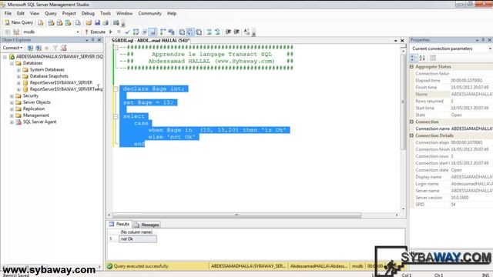Select Results to Grid
493x277 pixels.
(x=190, y=32)
